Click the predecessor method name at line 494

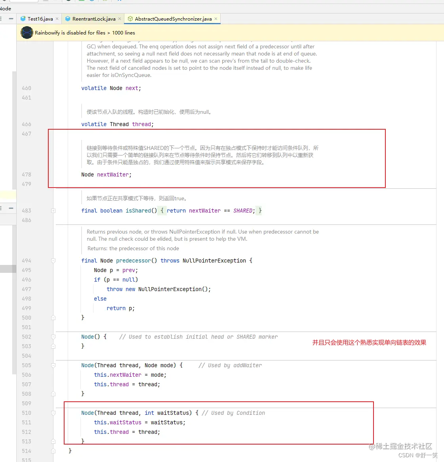point(133,261)
